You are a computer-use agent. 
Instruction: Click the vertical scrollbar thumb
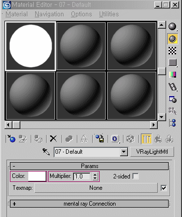point(162,71)
